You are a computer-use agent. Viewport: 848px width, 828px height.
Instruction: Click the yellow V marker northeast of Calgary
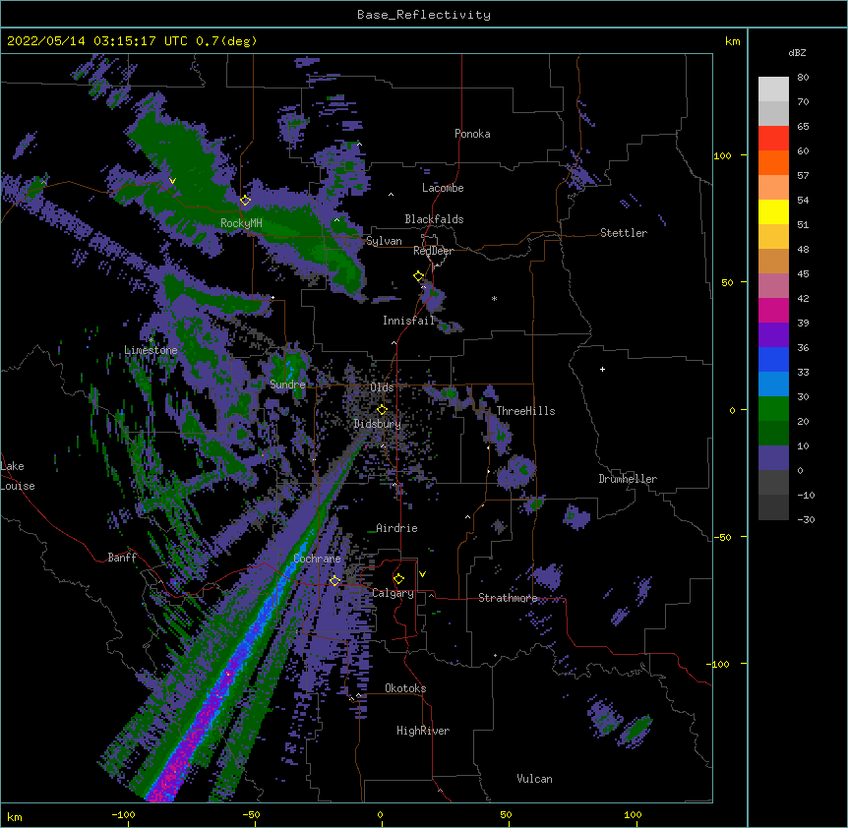422,574
